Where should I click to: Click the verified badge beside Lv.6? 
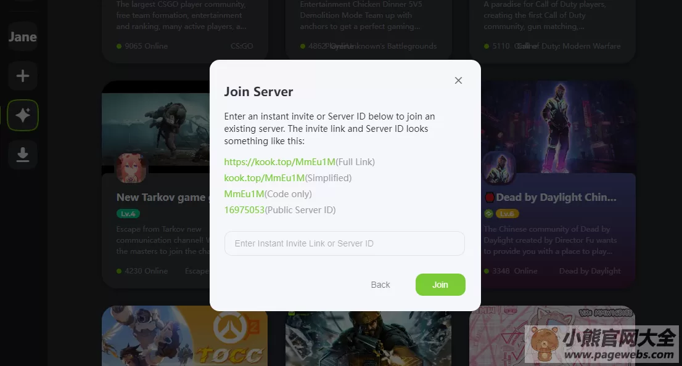point(489,214)
